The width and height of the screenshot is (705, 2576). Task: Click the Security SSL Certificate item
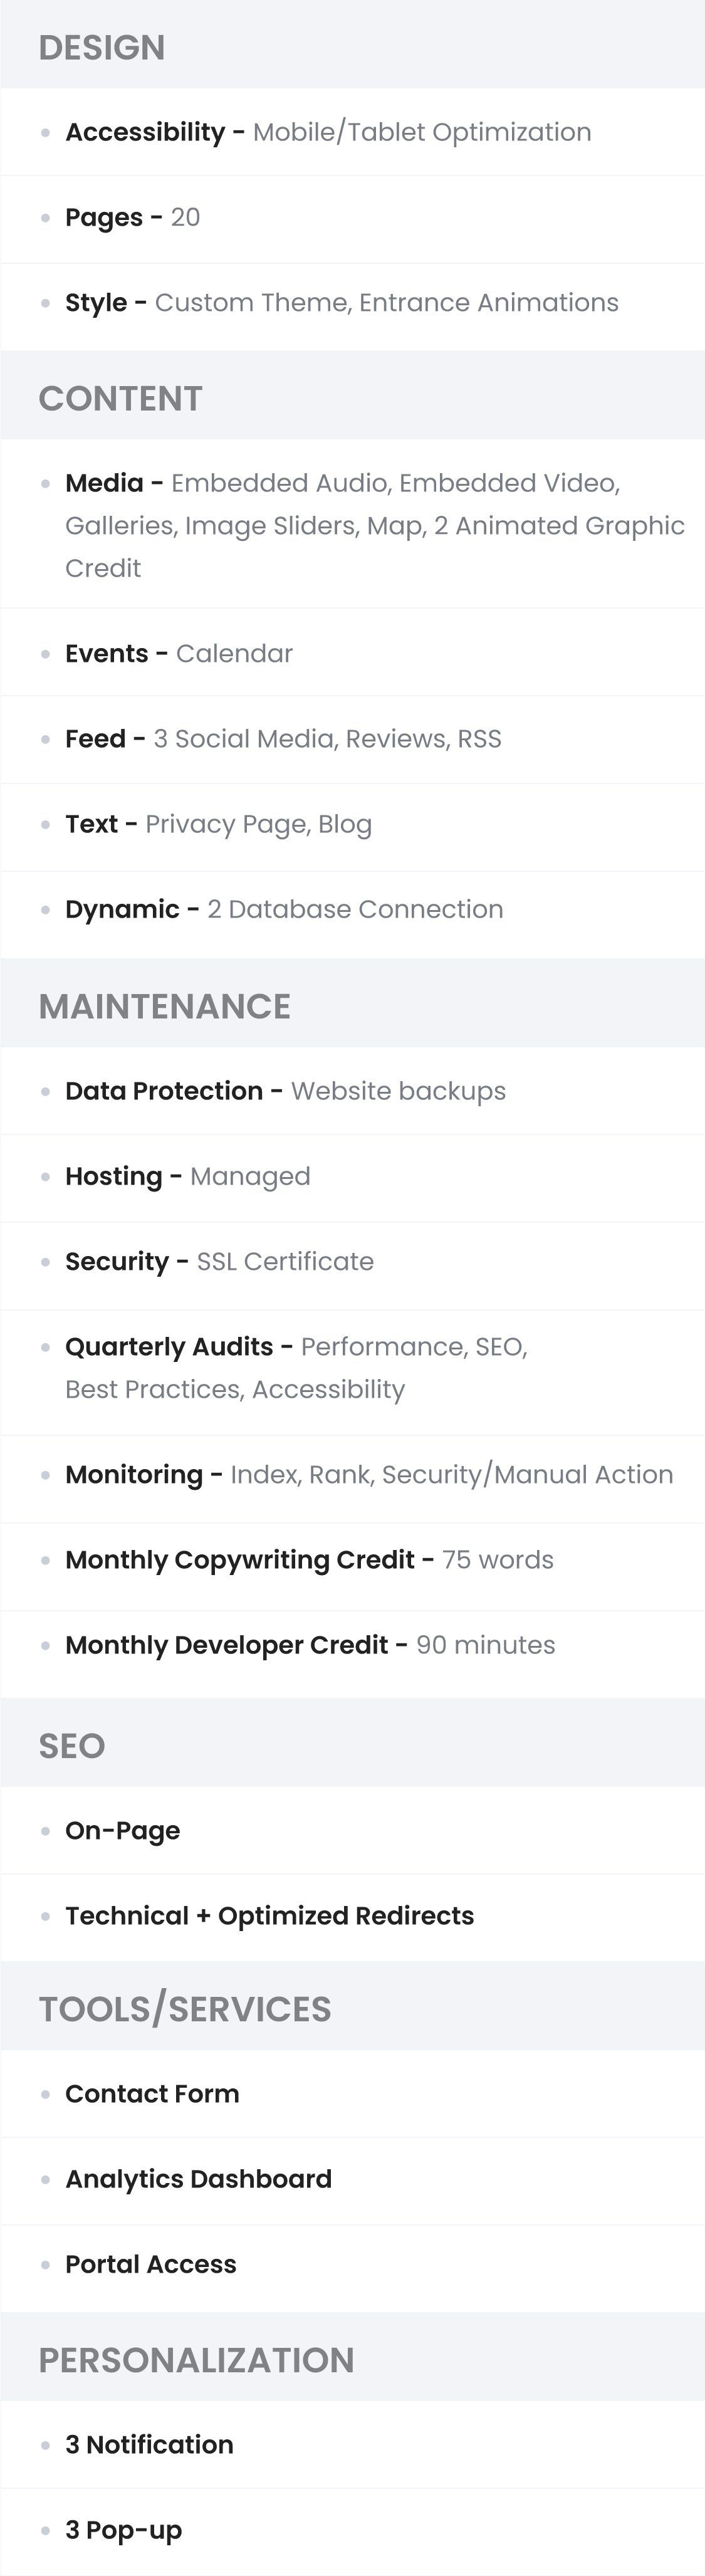point(219,1261)
